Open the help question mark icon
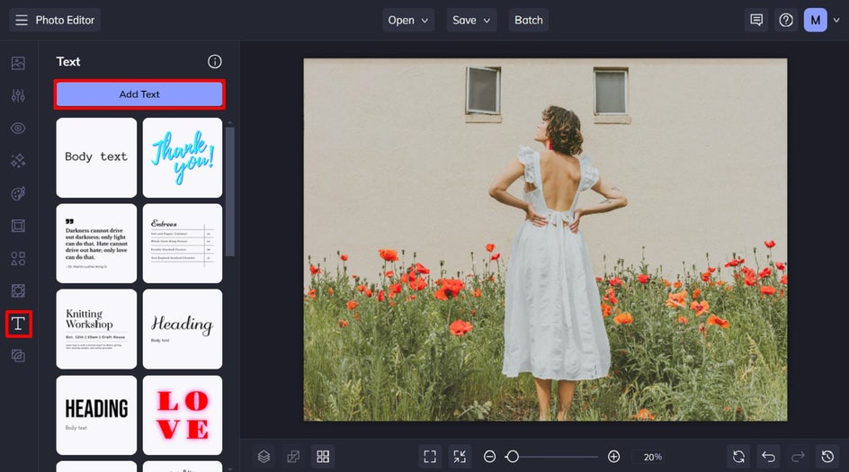 786,20
